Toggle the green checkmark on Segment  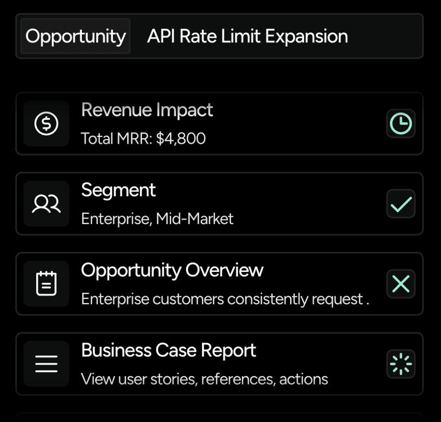click(x=401, y=203)
